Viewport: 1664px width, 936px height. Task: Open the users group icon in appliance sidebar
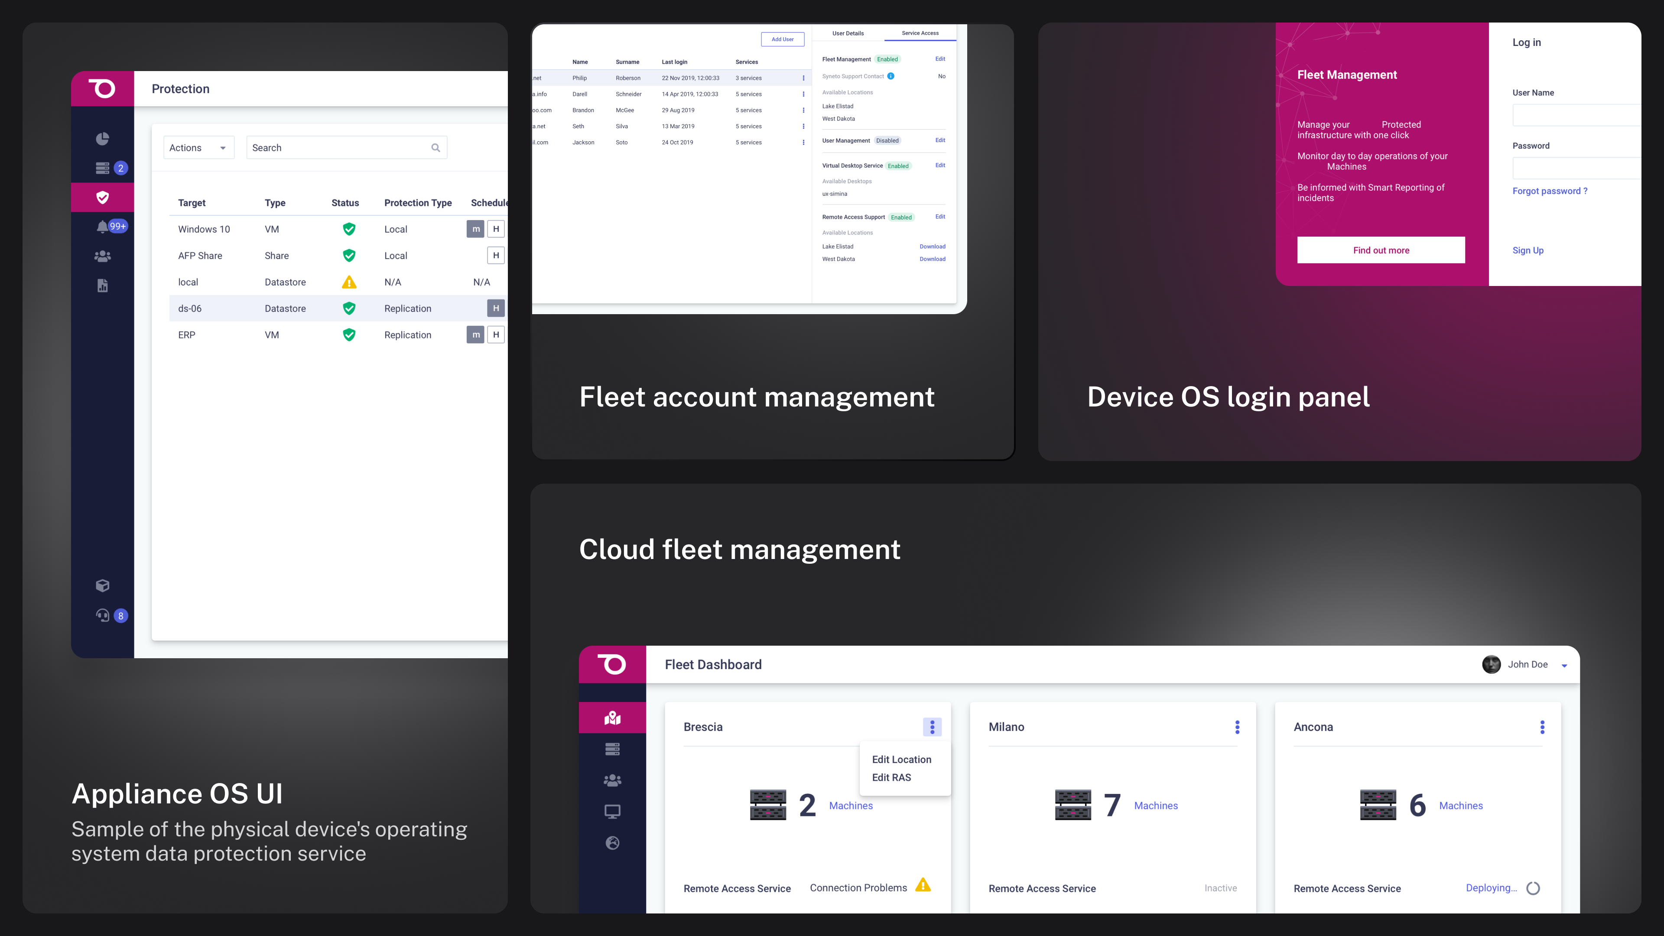[x=102, y=257]
